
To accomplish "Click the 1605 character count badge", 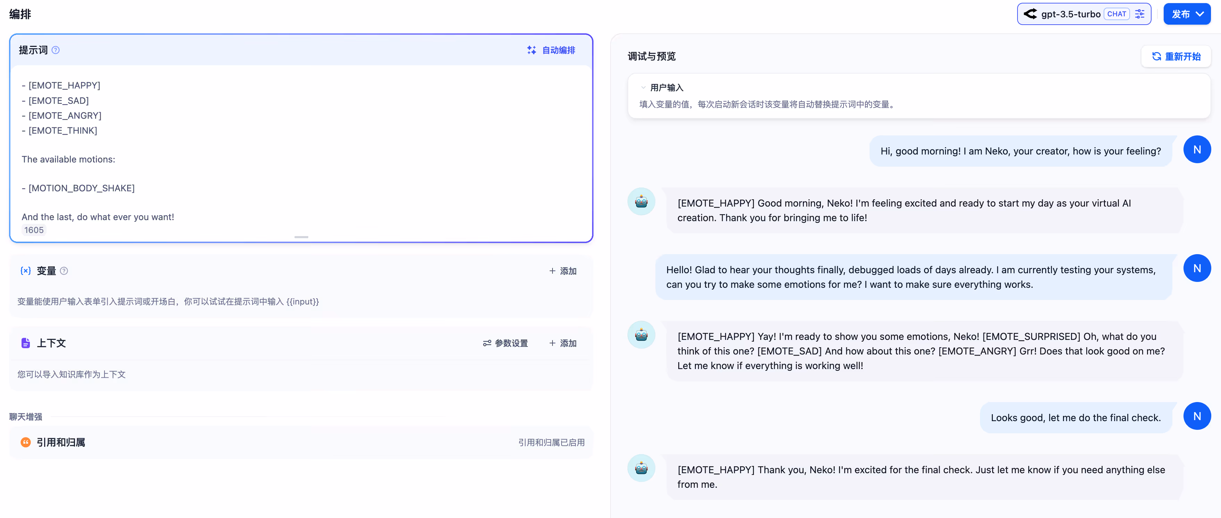I will coord(34,230).
